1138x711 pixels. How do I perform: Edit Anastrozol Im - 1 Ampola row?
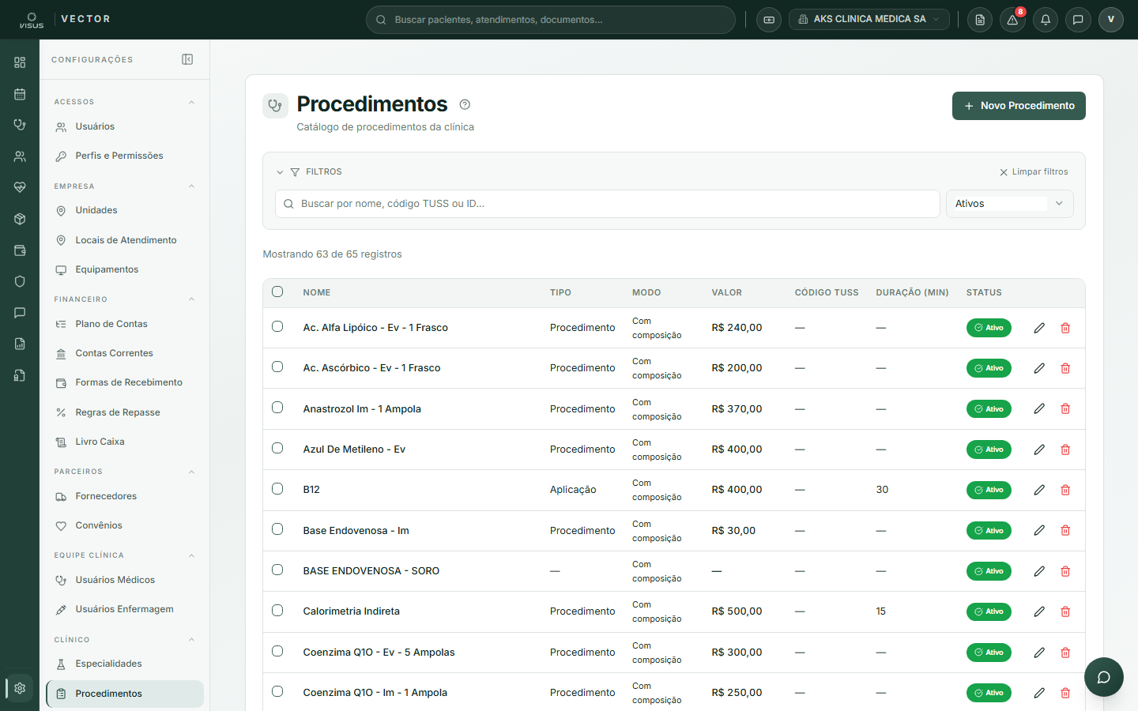1039,408
